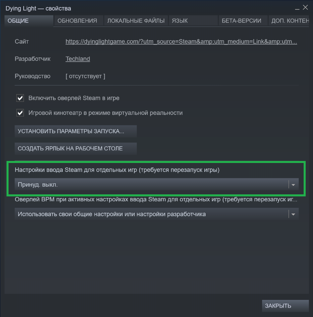313x317 pixels.
Task: Switch to the ОБНОВЛЕНИЯ tab
Action: pos(77,21)
